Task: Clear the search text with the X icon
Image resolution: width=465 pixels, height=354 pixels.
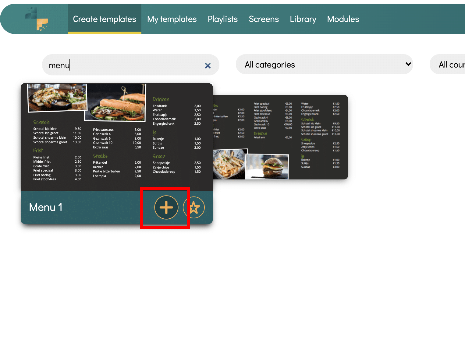Action: click(x=208, y=66)
